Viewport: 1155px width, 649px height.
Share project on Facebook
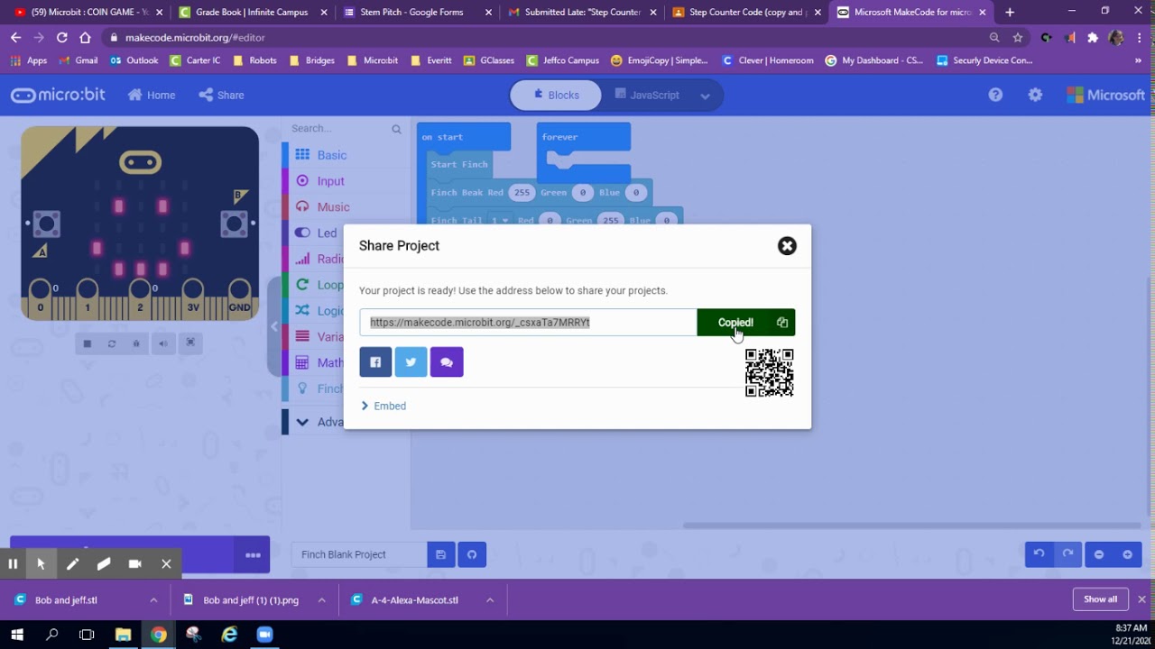375,362
